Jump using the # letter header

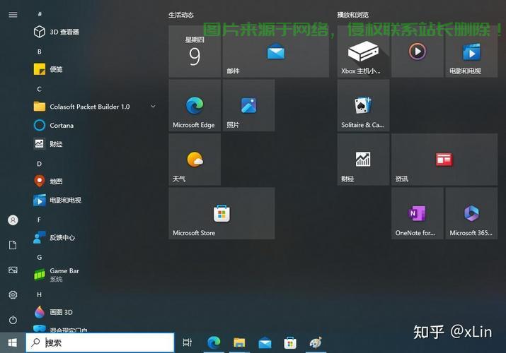(x=40, y=14)
